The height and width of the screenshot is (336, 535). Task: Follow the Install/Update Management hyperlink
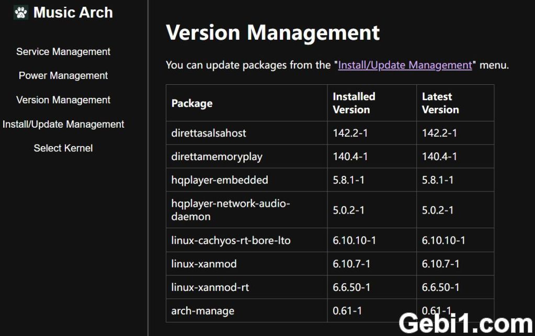coord(405,65)
